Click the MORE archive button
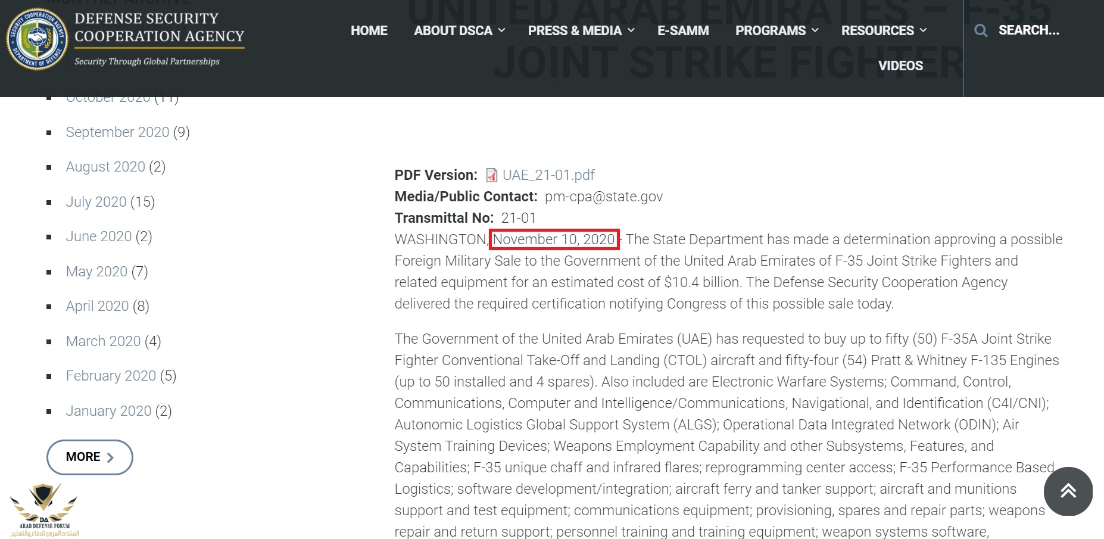Viewport: 1104px width, 539px height. (89, 457)
